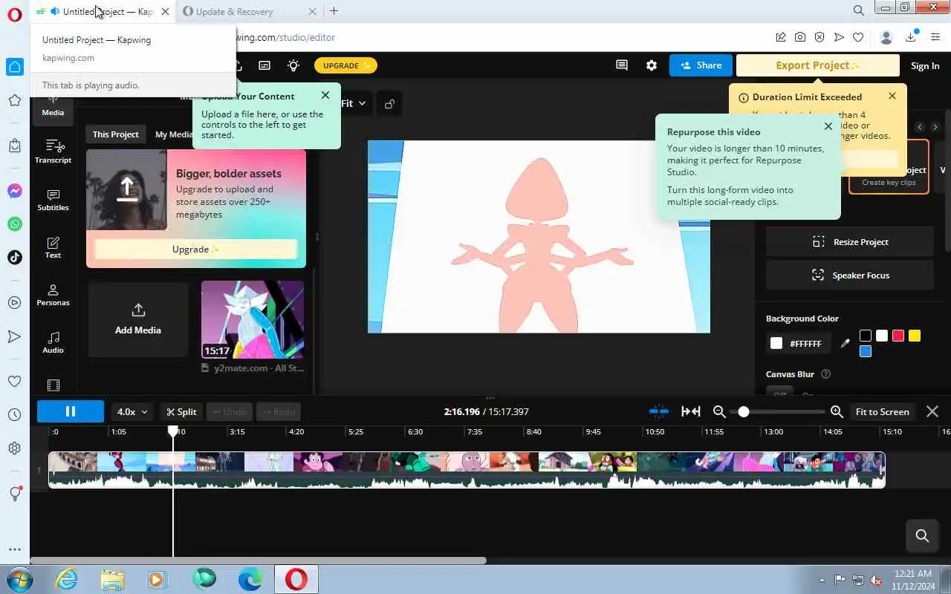Click Opera ad blocker shield icon
This screenshot has width=951, height=594.
point(819,37)
